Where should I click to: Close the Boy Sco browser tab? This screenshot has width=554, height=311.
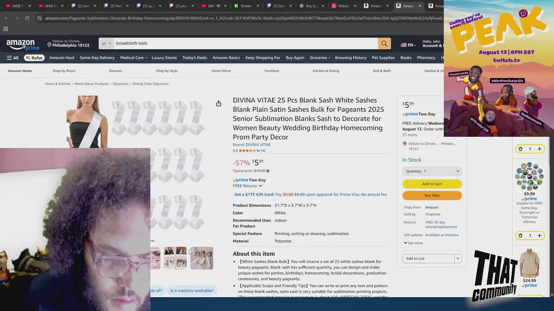point(322,6)
